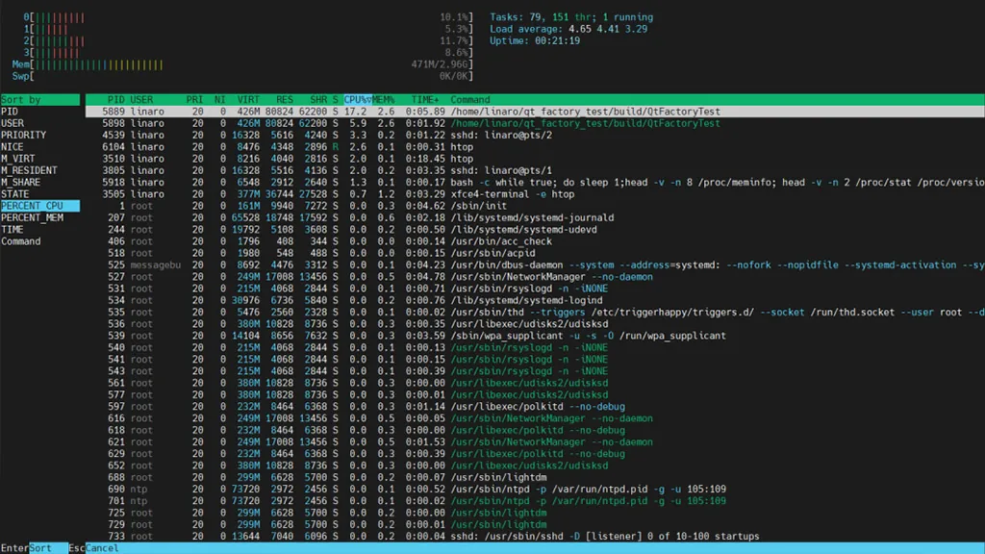Click the Uptime 00:21:19 readout
985x554 pixels.
[x=535, y=40]
